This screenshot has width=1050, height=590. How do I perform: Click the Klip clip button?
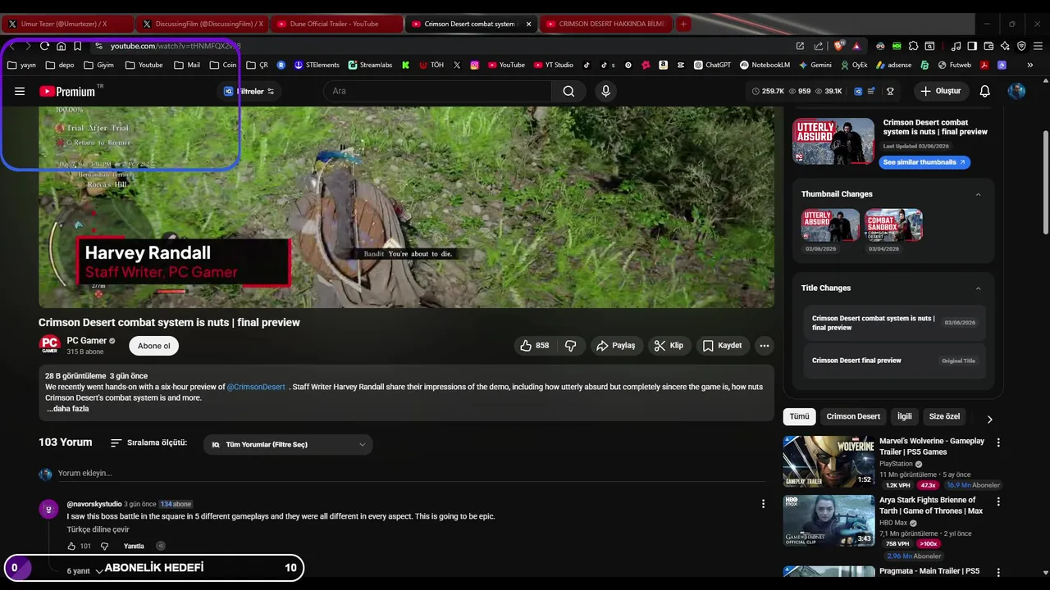[669, 346]
